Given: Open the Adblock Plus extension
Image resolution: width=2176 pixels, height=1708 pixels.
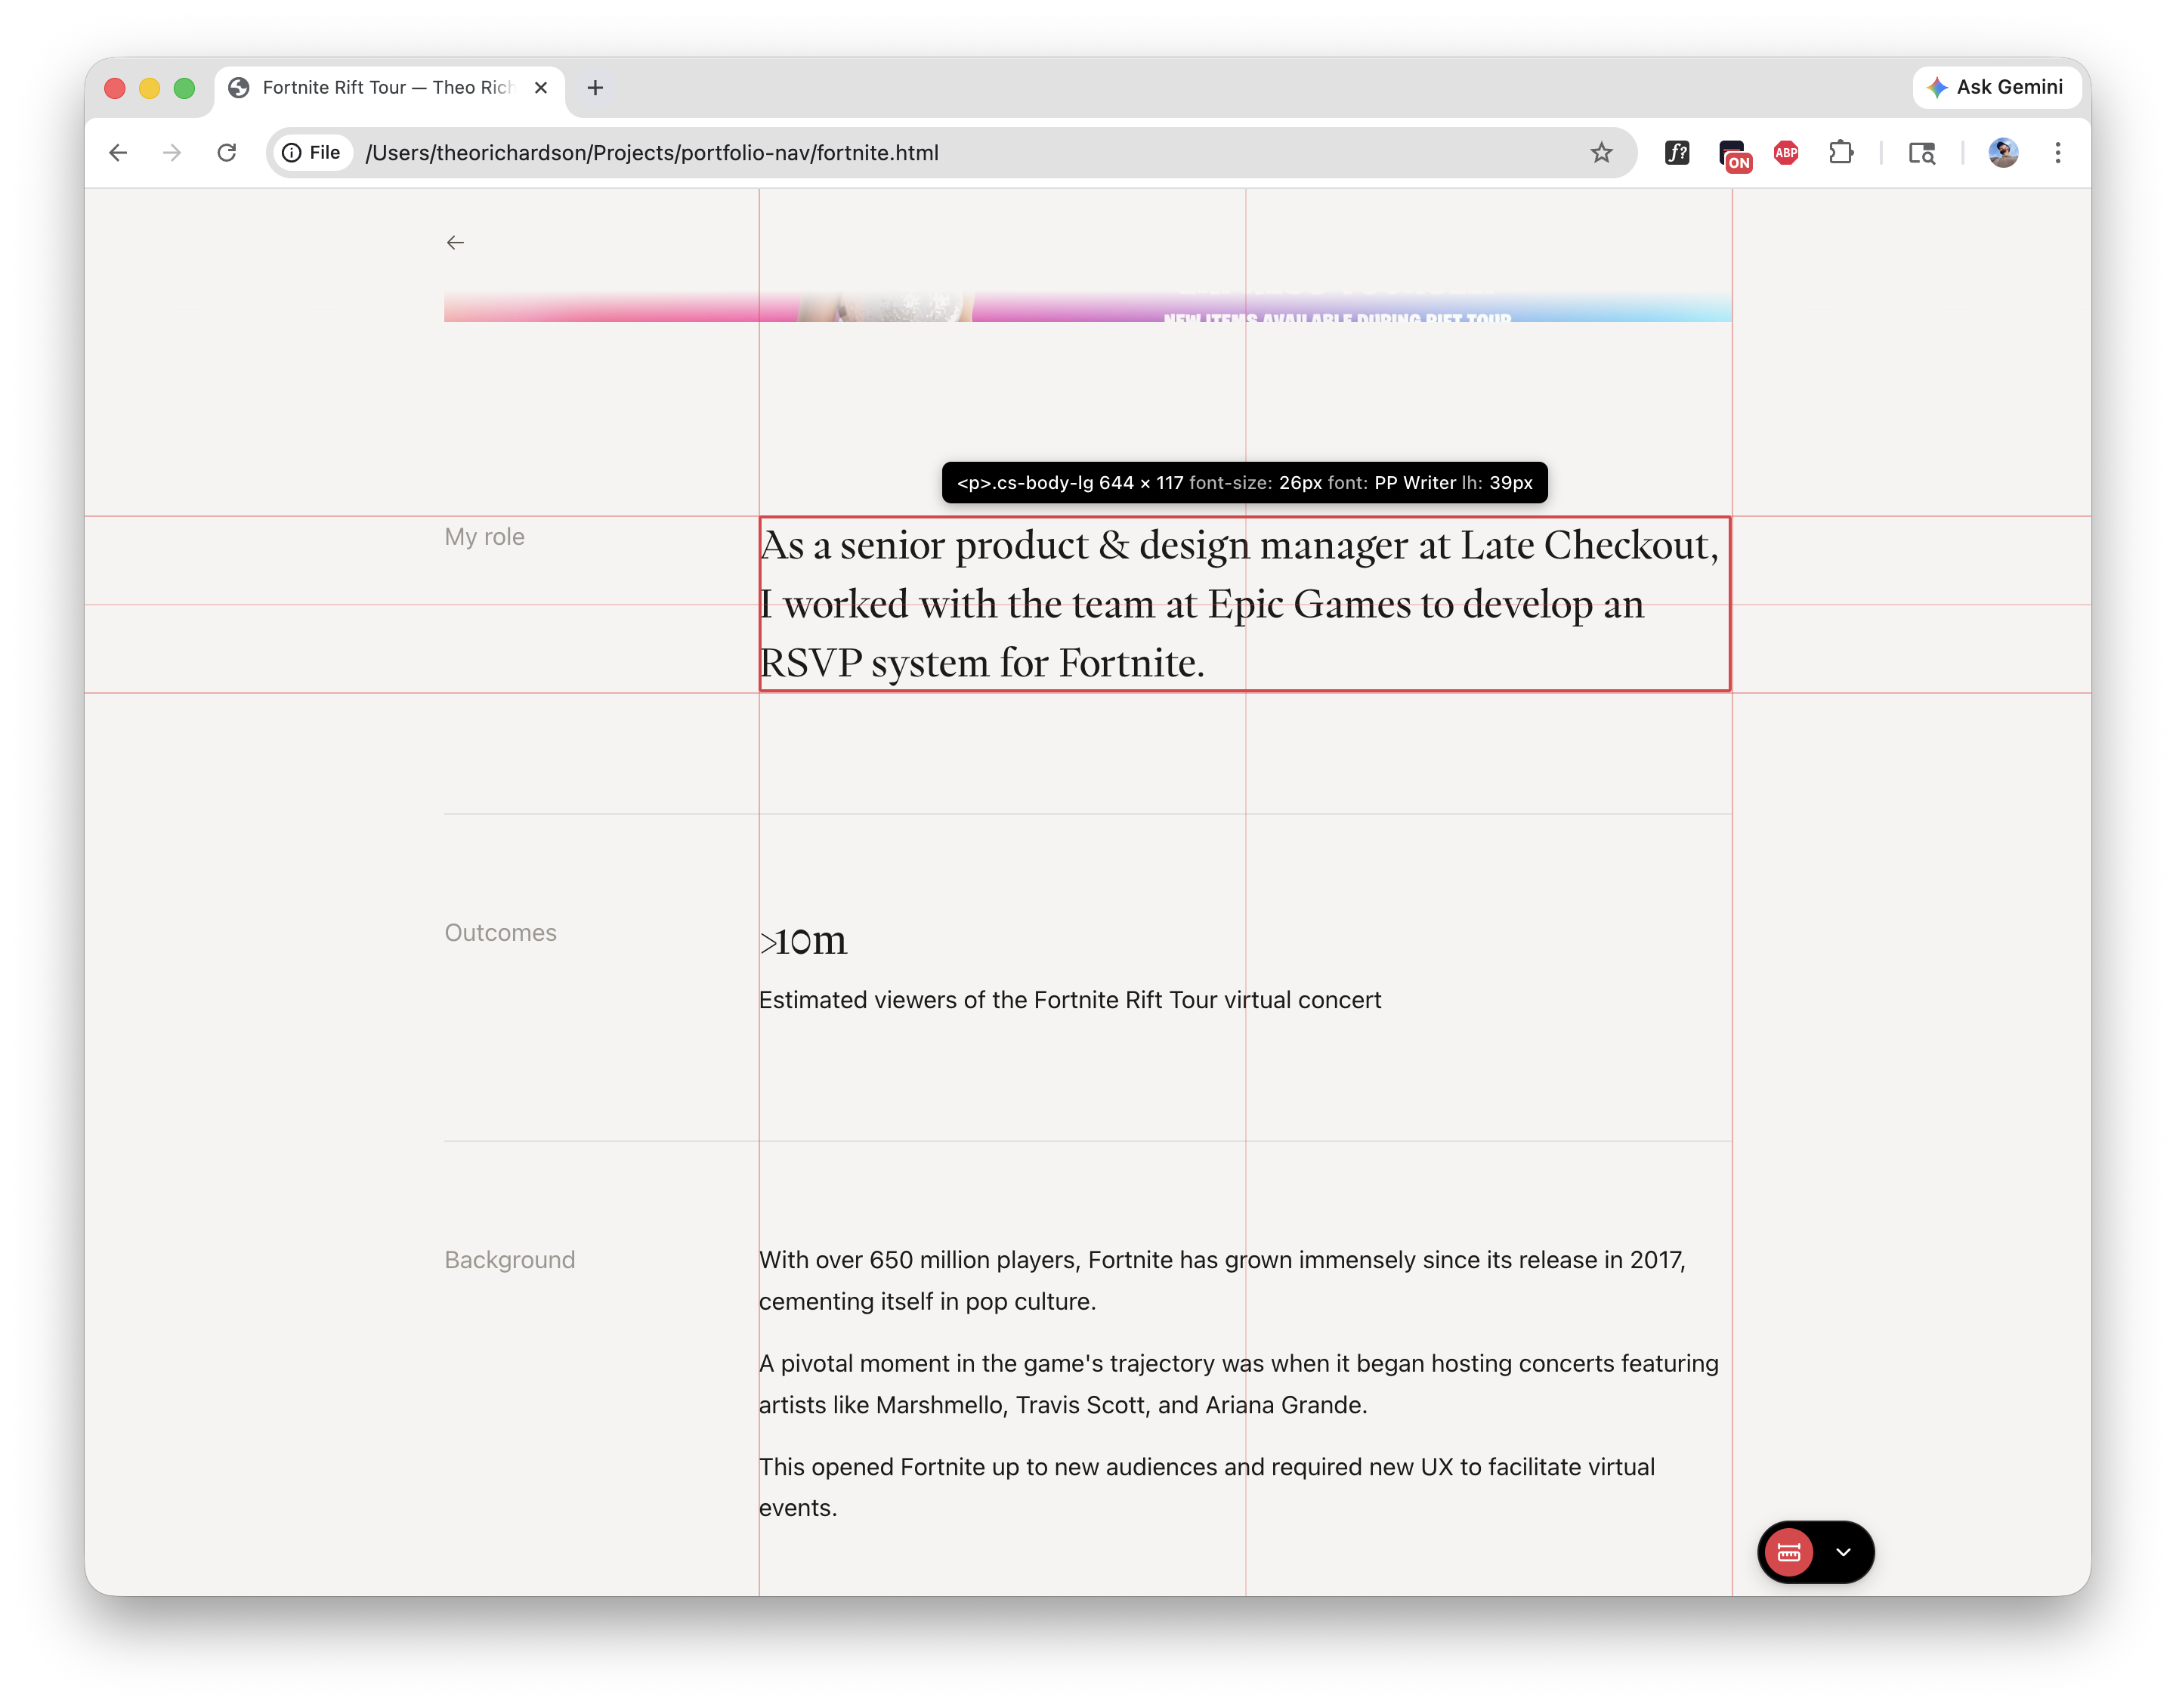Looking at the screenshot, I should tap(1786, 153).
